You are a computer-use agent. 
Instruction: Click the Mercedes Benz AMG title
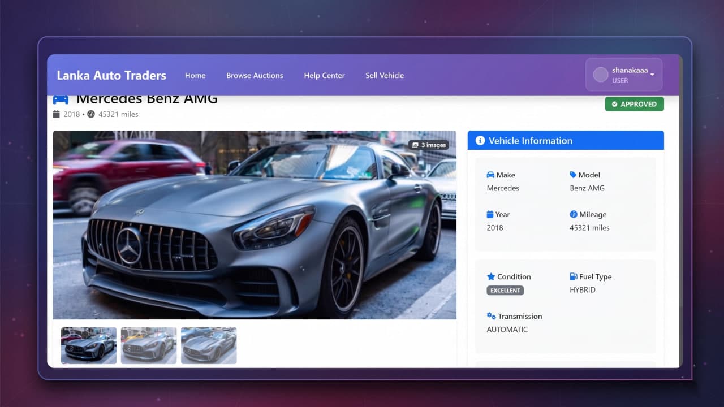click(x=147, y=99)
